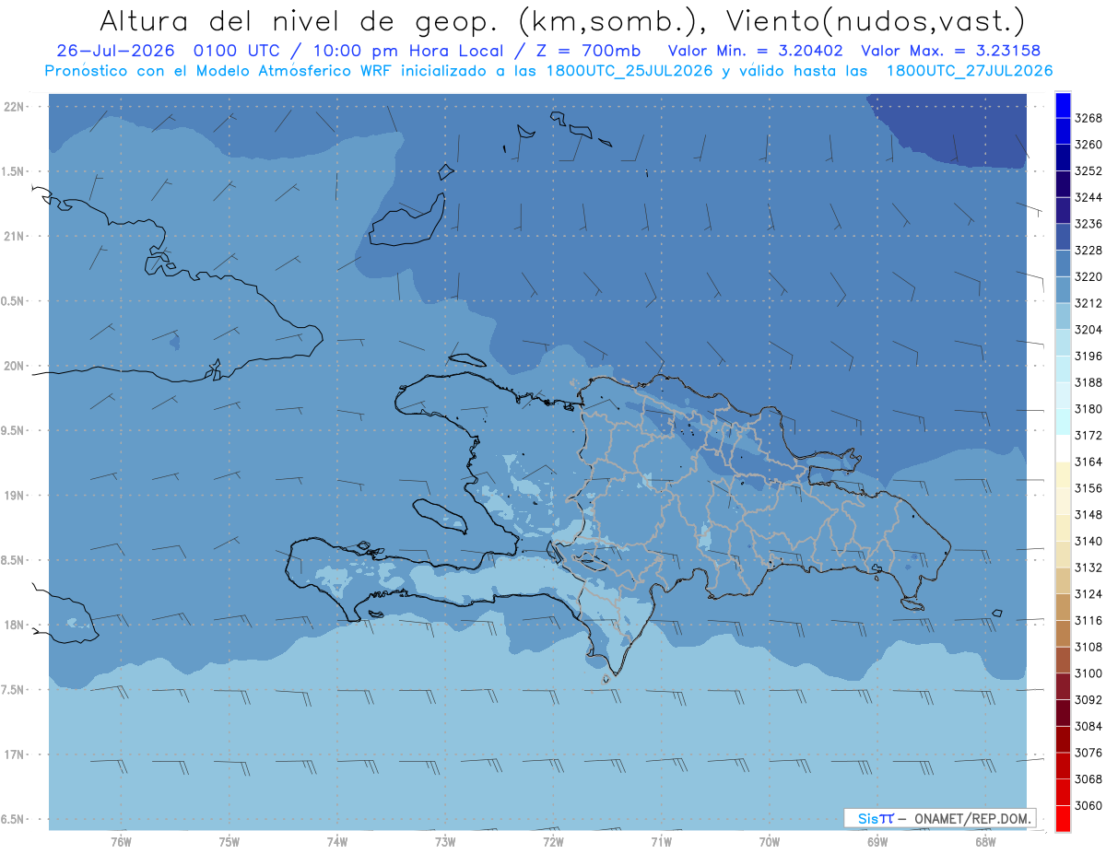Click the legend swatch between 3124 and 3132
This screenshot has width=1106, height=854.
[x=1063, y=579]
